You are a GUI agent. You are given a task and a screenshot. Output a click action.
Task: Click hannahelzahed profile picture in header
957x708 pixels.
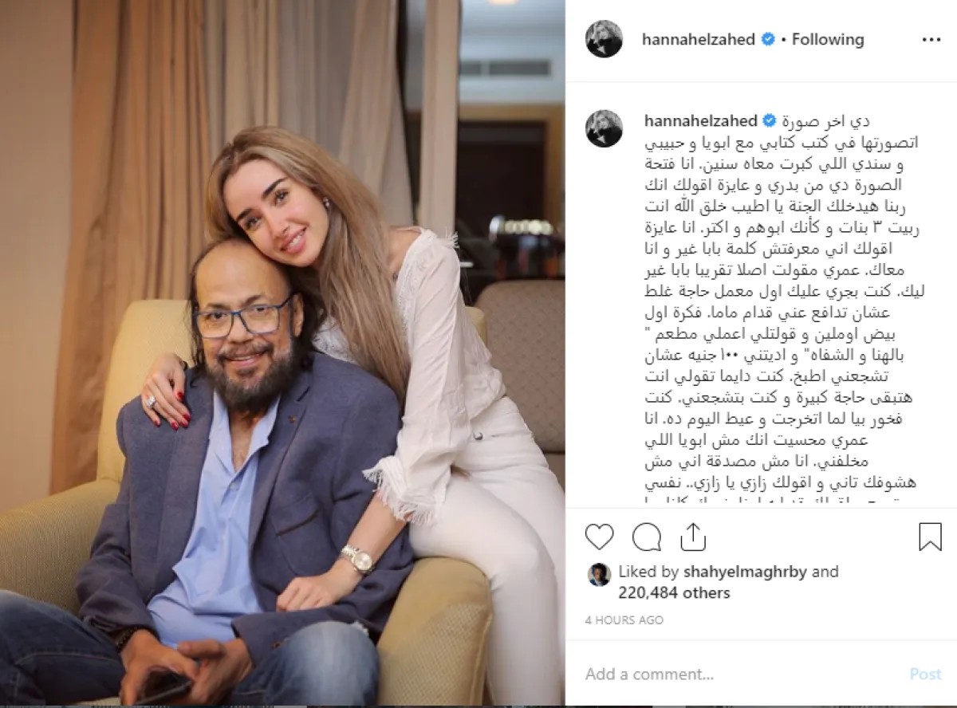[604, 39]
